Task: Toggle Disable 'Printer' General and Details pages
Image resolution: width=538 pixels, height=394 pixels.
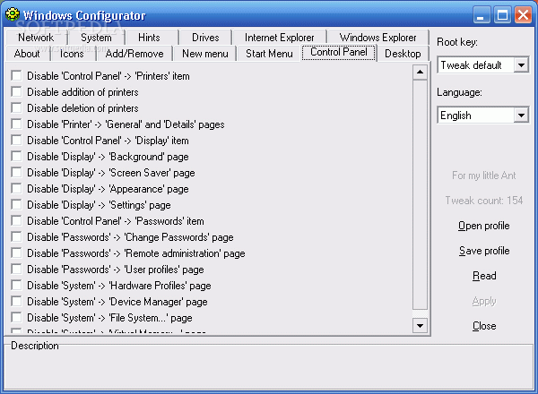Action: point(16,124)
